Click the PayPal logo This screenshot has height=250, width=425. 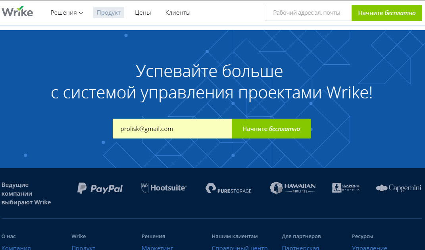coord(100,188)
